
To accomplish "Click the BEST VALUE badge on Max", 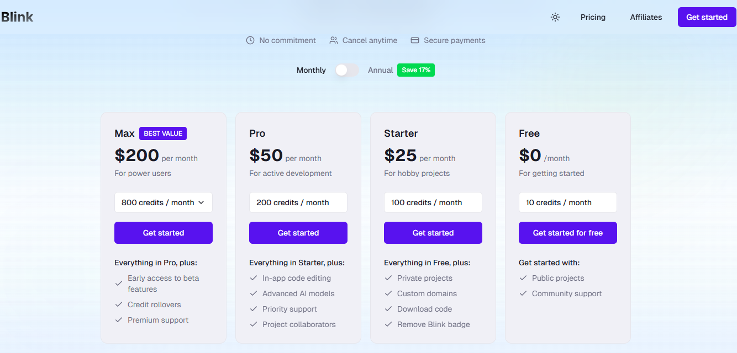I will click(x=162, y=133).
